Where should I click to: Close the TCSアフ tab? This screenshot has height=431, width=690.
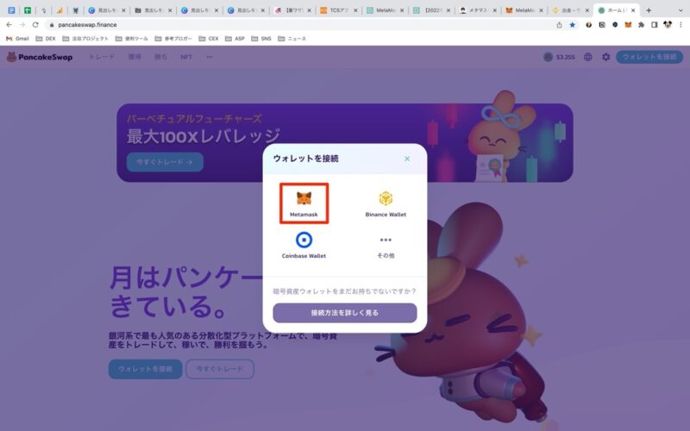[355, 10]
